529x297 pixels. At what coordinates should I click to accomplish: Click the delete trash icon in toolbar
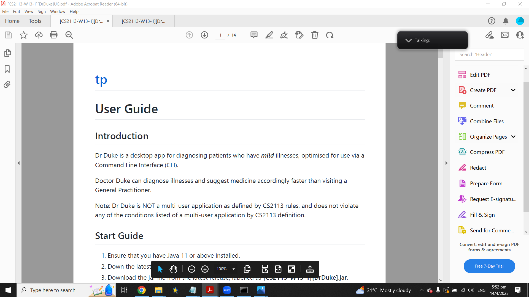coord(315,35)
